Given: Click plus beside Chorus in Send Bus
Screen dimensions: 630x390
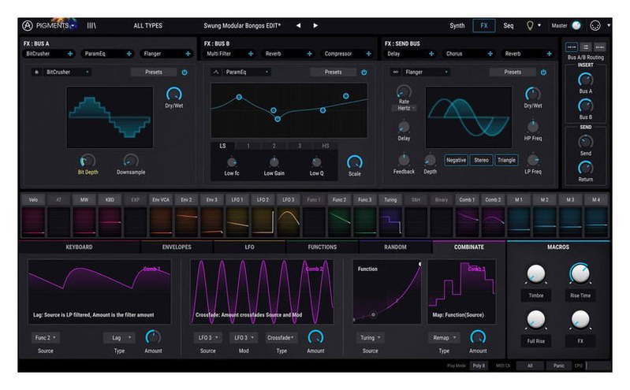Looking at the screenshot, I should tap(490, 54).
